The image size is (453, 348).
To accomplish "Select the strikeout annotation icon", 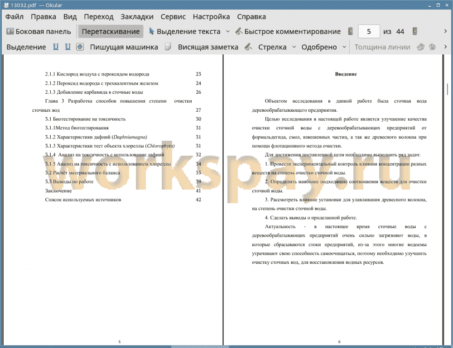I will [80, 47].
